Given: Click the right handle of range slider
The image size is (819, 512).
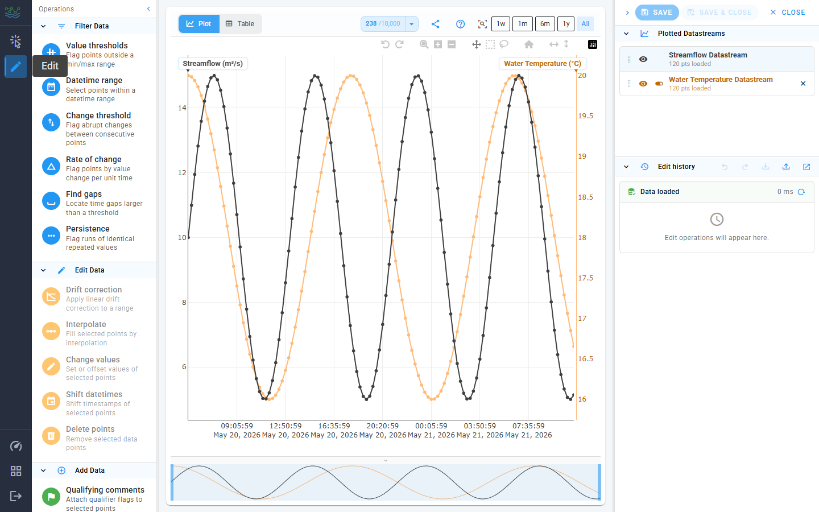Looking at the screenshot, I should (x=599, y=482).
